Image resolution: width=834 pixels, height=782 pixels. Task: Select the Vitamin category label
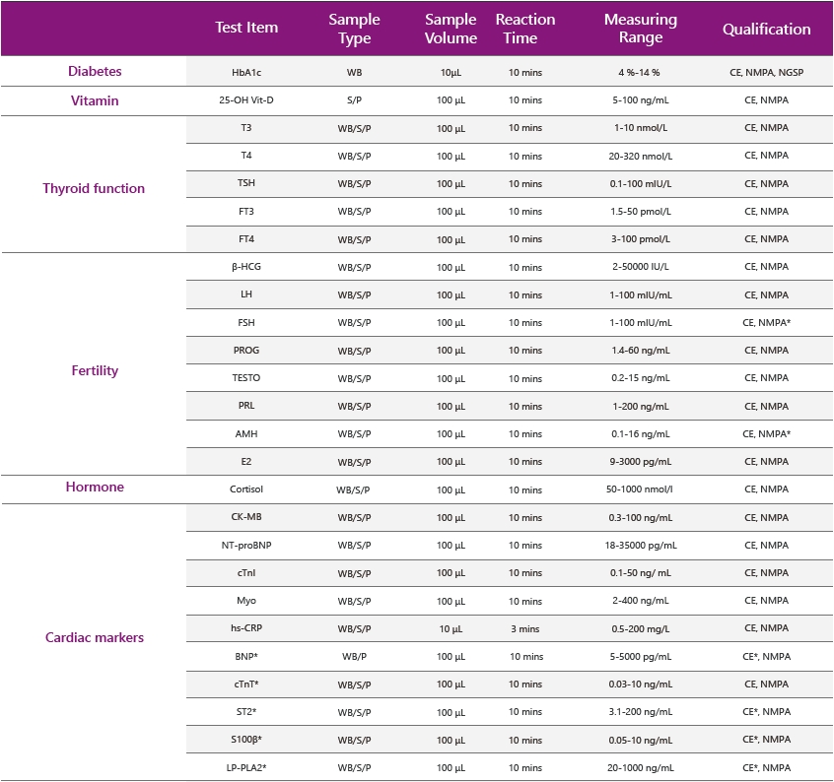pos(95,100)
